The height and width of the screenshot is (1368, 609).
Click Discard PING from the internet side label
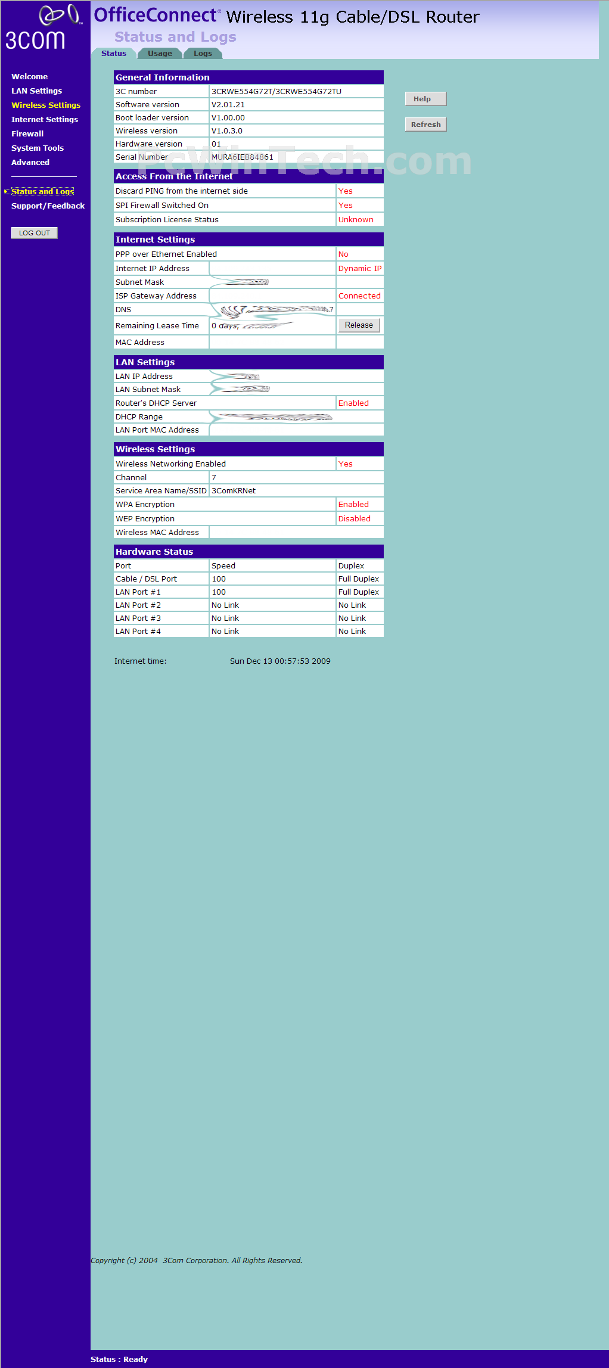coord(182,191)
